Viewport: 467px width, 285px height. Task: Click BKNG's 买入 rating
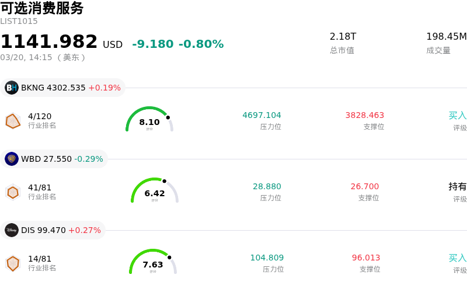[458, 116]
